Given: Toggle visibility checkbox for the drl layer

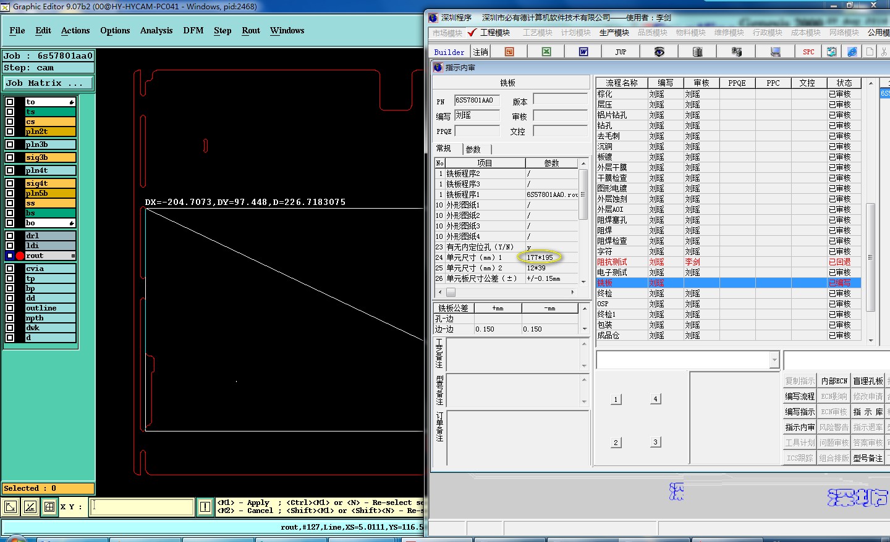Looking at the screenshot, I should [10, 236].
